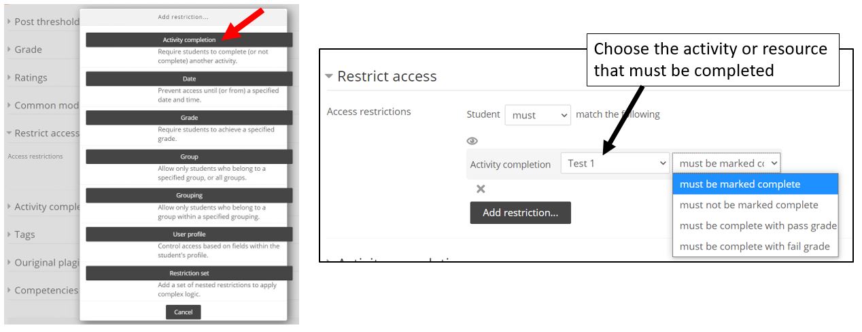The image size is (862, 332).
Task: Open the must be marked complete dropdown
Action: 726,163
